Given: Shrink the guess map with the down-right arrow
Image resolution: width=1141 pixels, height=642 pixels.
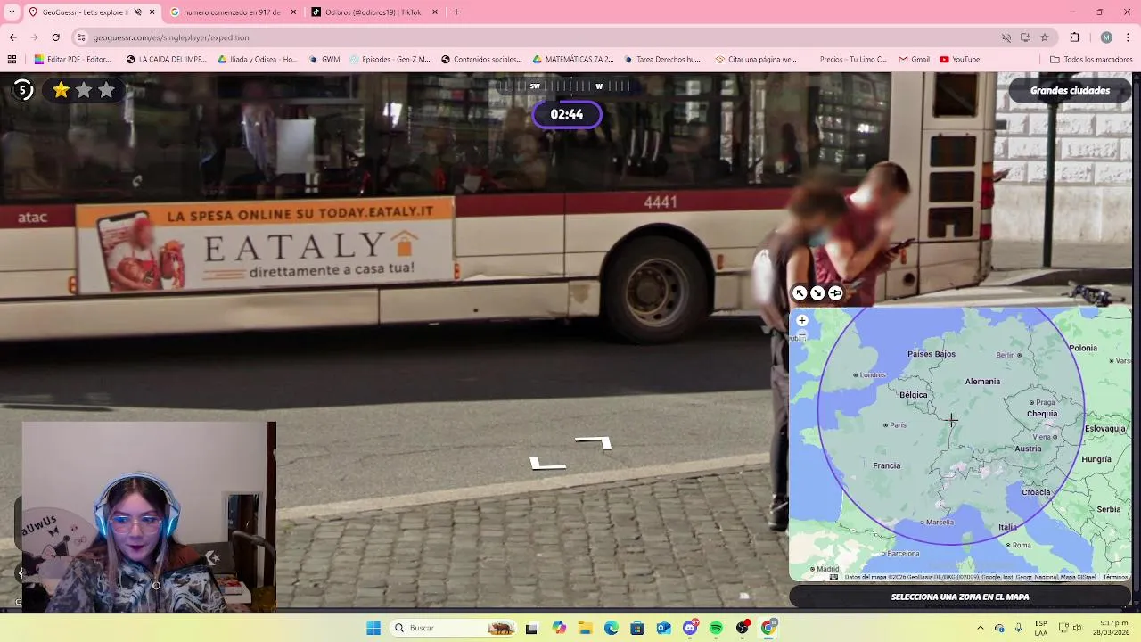Looking at the screenshot, I should (817, 293).
